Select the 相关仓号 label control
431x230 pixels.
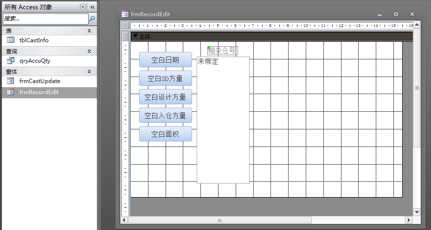[223, 51]
